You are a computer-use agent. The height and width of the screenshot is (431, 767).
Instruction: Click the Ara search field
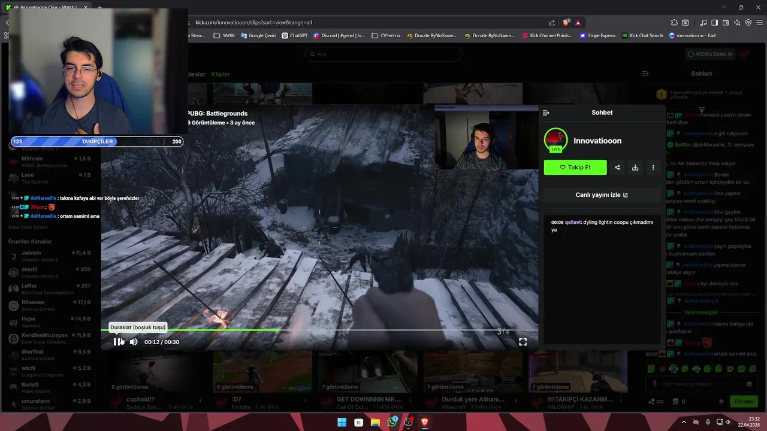coord(383,54)
